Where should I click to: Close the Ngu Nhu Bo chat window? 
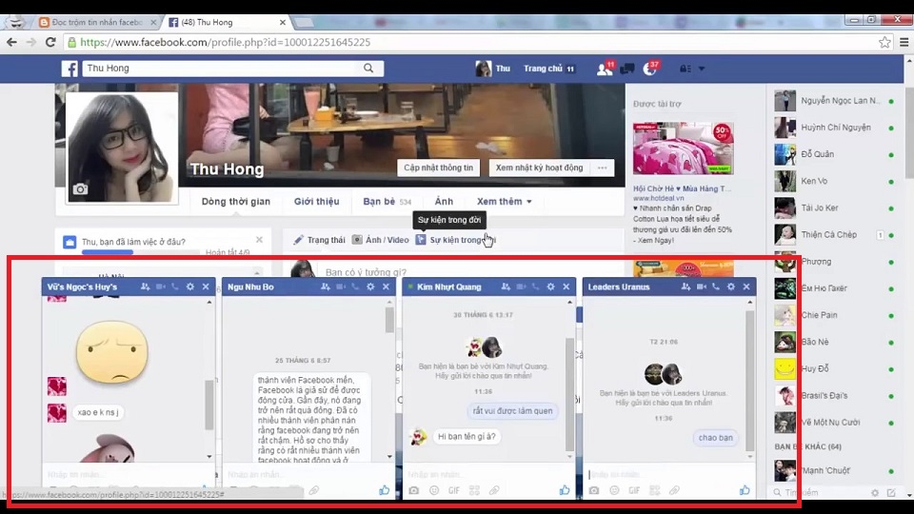(386, 287)
